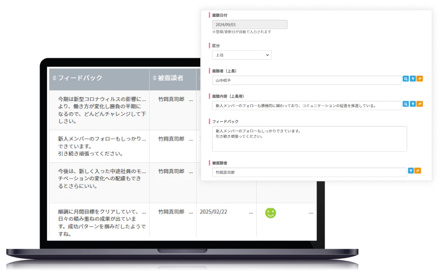Click feedback cell starting 新人メンバーのフォローもしっかり
Image resolution: width=442 pixels, height=271 pixels.
[x=99, y=146]
